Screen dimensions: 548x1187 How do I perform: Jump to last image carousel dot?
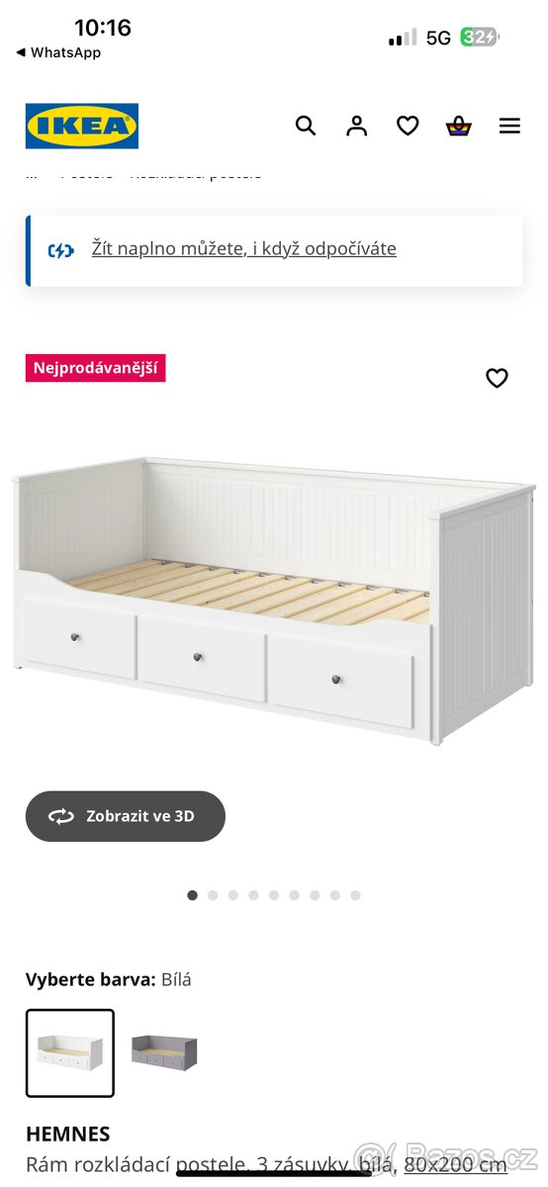click(x=355, y=895)
